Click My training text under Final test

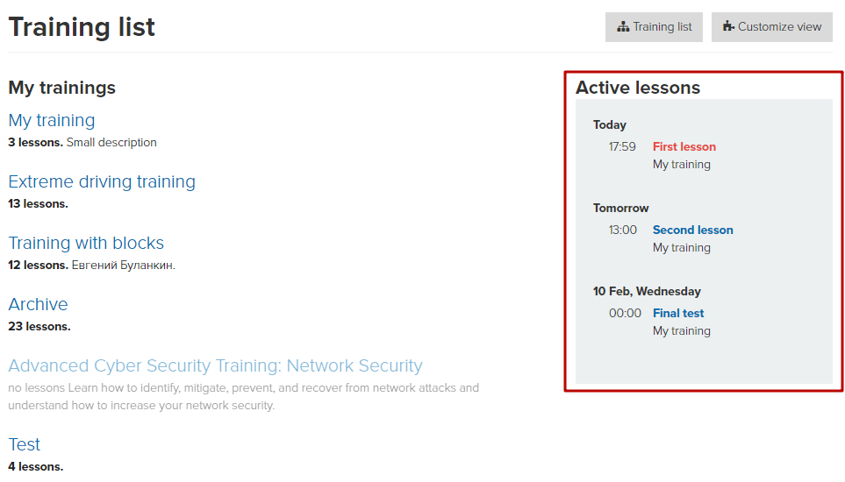(x=682, y=331)
